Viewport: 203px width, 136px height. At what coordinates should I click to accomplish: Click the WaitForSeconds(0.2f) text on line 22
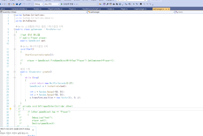coord(62,83)
